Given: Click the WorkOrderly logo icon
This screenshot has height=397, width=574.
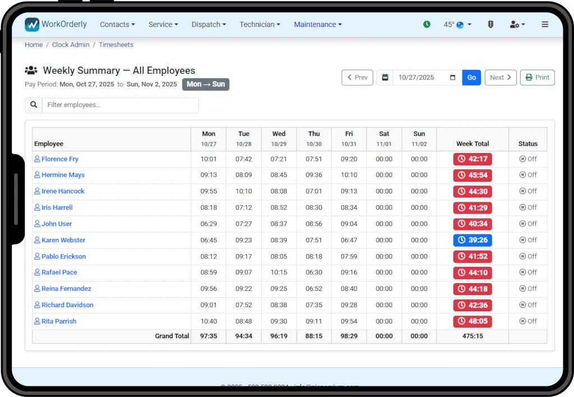Looking at the screenshot, I should 33,25.
